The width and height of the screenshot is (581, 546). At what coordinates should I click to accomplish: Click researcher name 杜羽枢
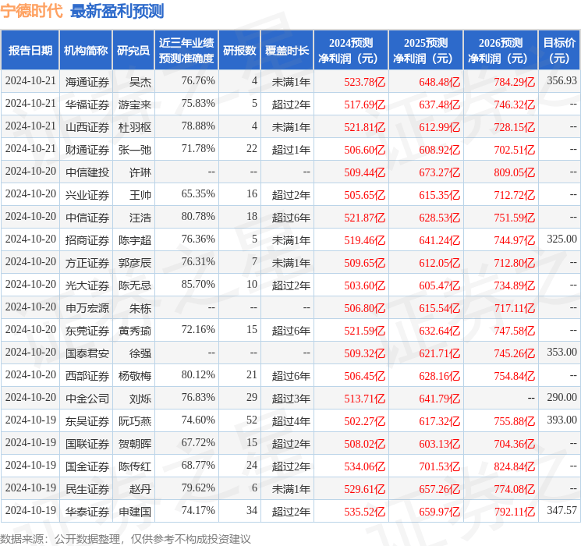(x=135, y=127)
